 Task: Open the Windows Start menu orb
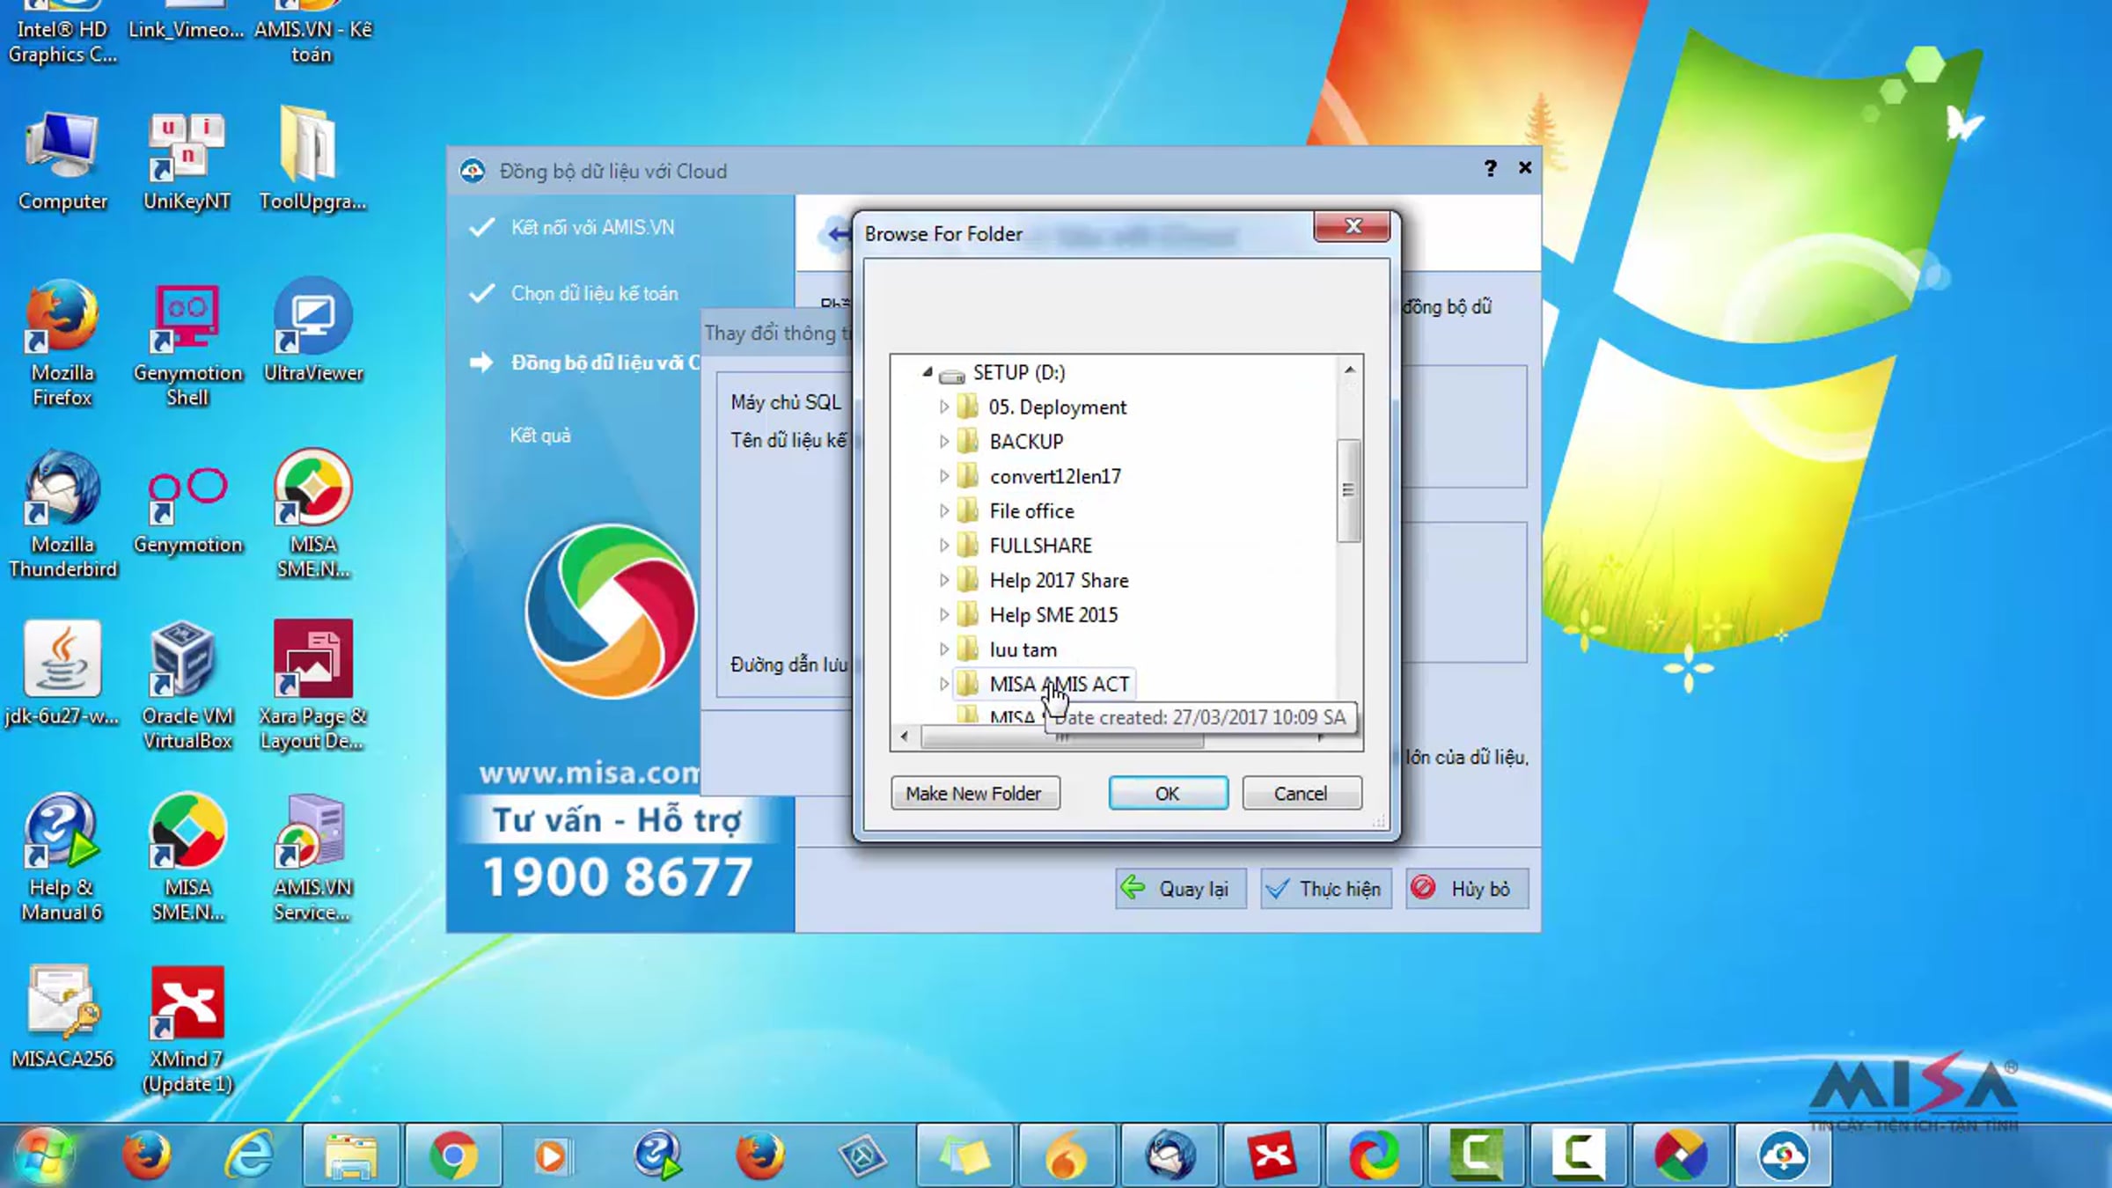click(44, 1155)
